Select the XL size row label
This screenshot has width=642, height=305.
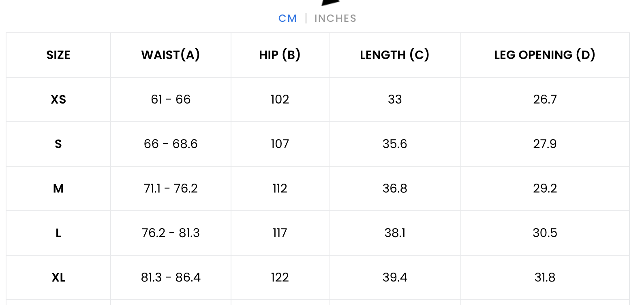click(58, 277)
